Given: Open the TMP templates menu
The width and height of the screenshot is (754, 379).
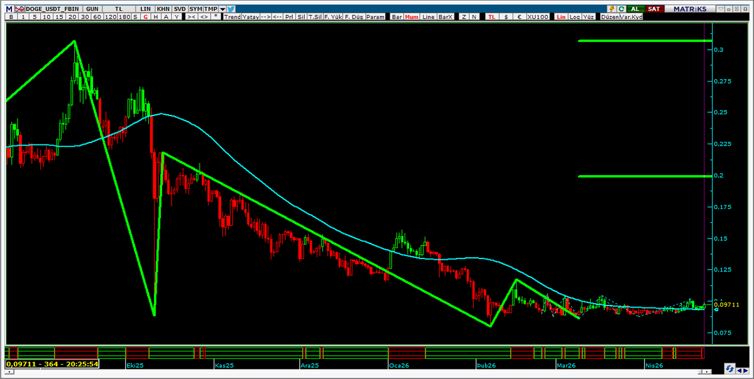Looking at the screenshot, I should coord(210,9).
